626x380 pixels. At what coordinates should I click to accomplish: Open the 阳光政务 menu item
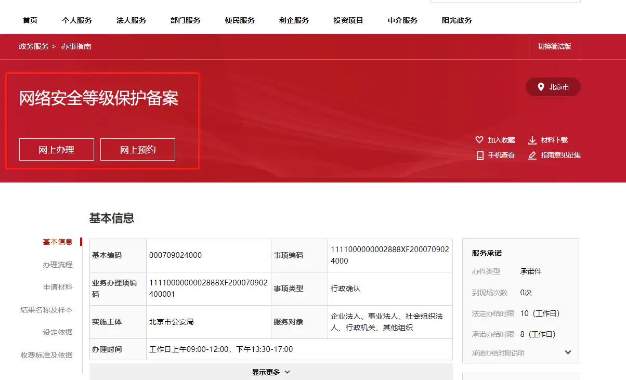(456, 20)
